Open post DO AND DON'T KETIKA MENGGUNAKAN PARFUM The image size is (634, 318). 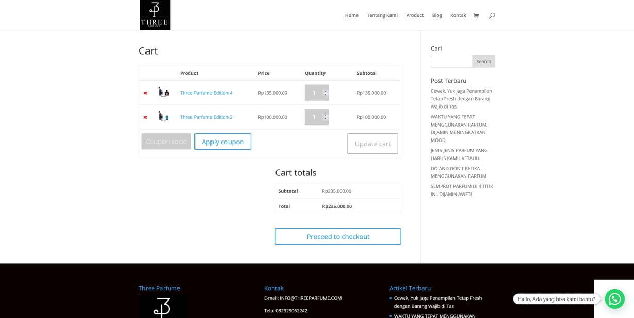click(459, 172)
